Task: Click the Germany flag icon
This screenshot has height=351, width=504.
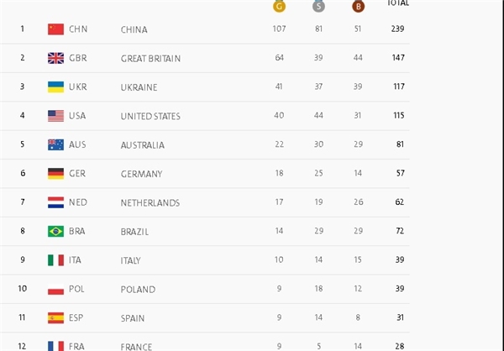Action: click(x=56, y=174)
